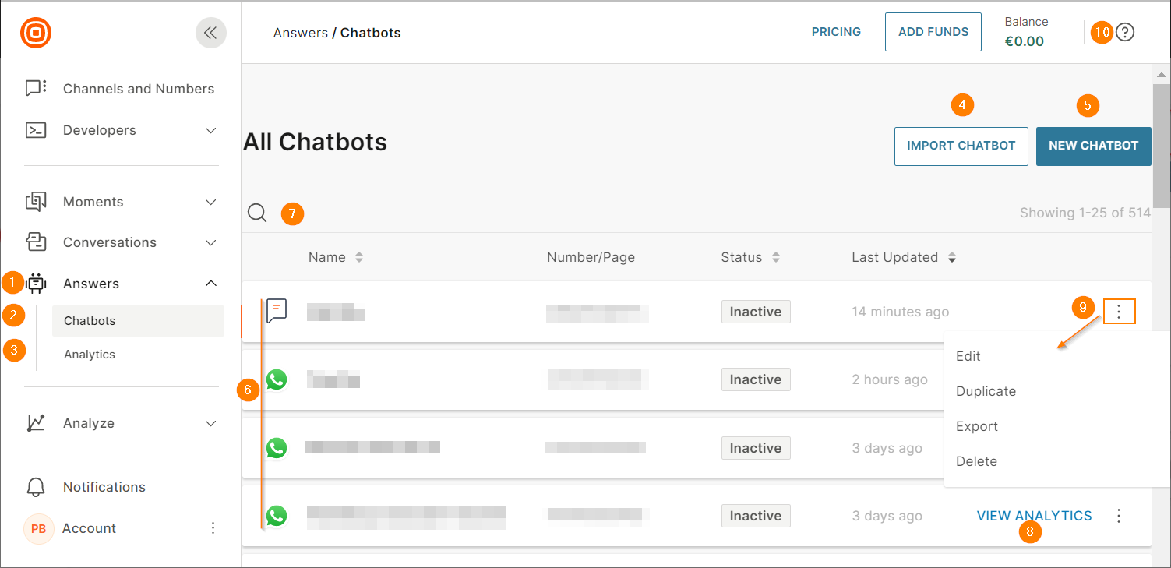Open three-dot menu next to View Analytics
Screen dimensions: 1171x568
1119,516
